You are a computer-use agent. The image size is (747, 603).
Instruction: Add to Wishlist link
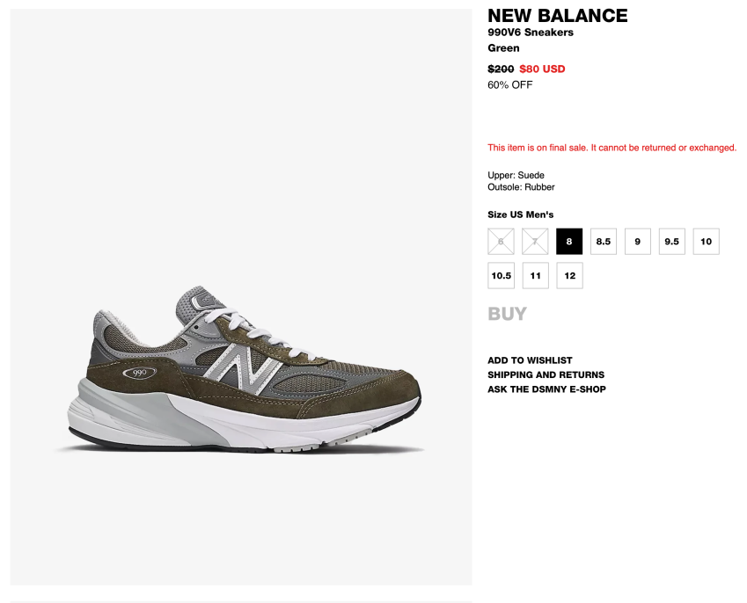[x=530, y=360]
